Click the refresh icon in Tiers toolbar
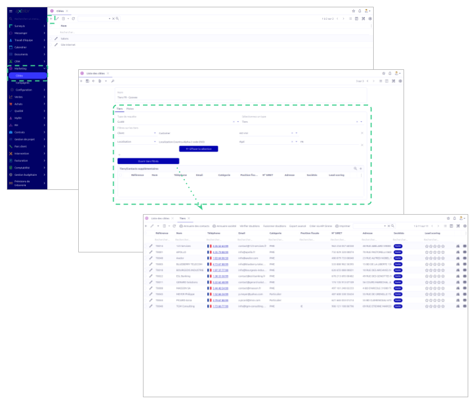The image size is (475, 404). tap(174, 226)
